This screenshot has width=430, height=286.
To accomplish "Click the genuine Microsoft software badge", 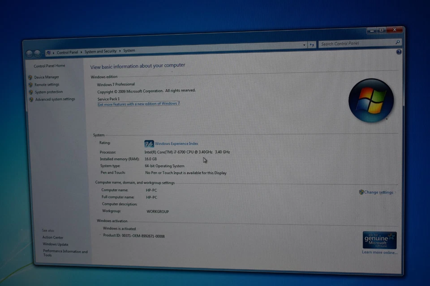I will [379, 240].
